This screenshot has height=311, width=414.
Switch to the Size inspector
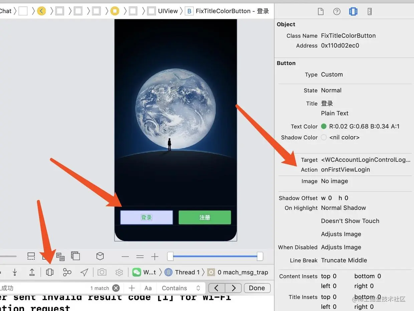click(x=370, y=12)
